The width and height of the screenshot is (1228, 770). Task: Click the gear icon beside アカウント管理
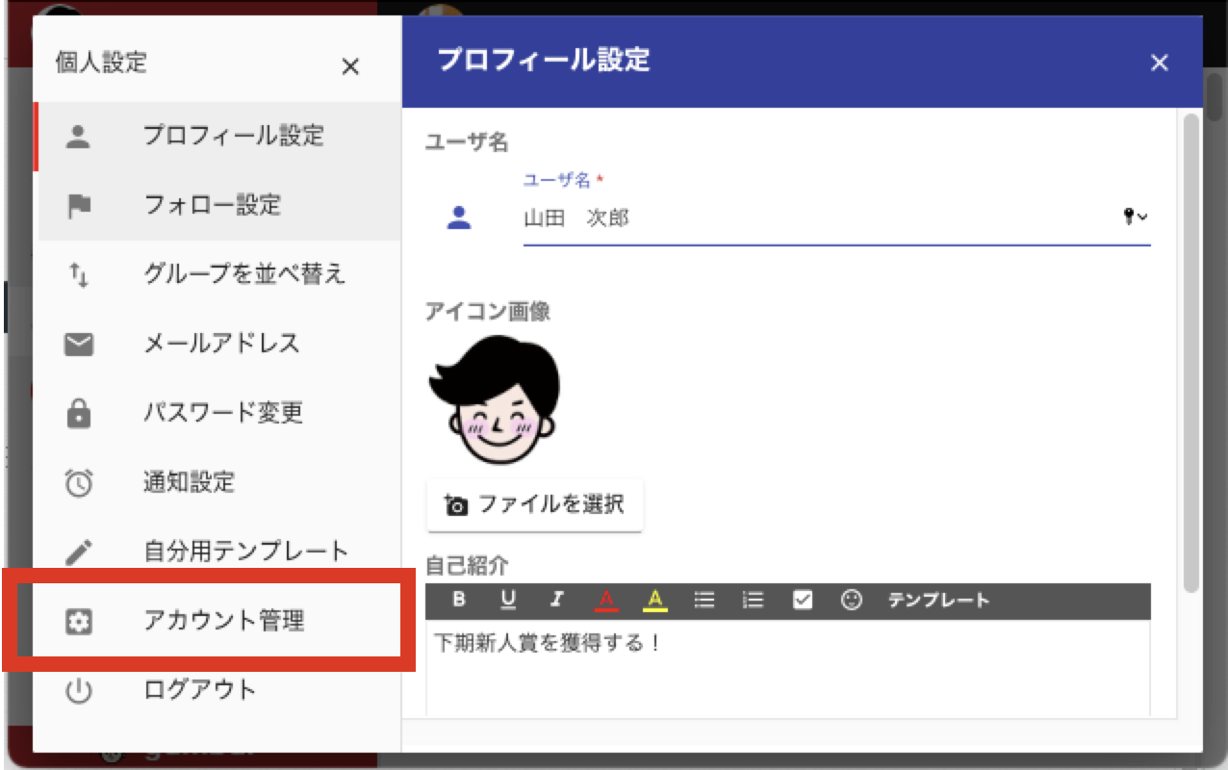coord(78,622)
